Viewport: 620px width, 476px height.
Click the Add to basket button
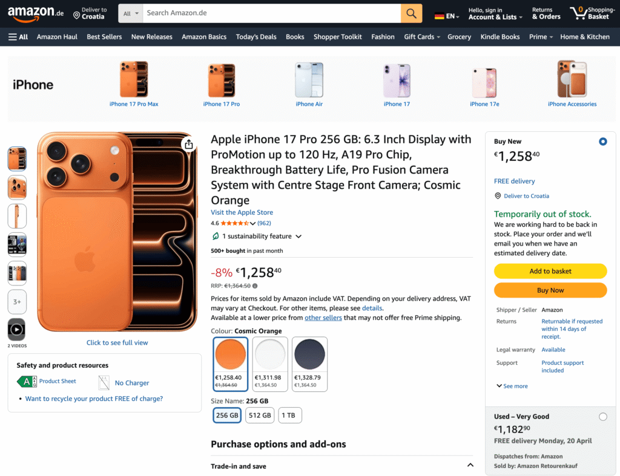(x=550, y=271)
